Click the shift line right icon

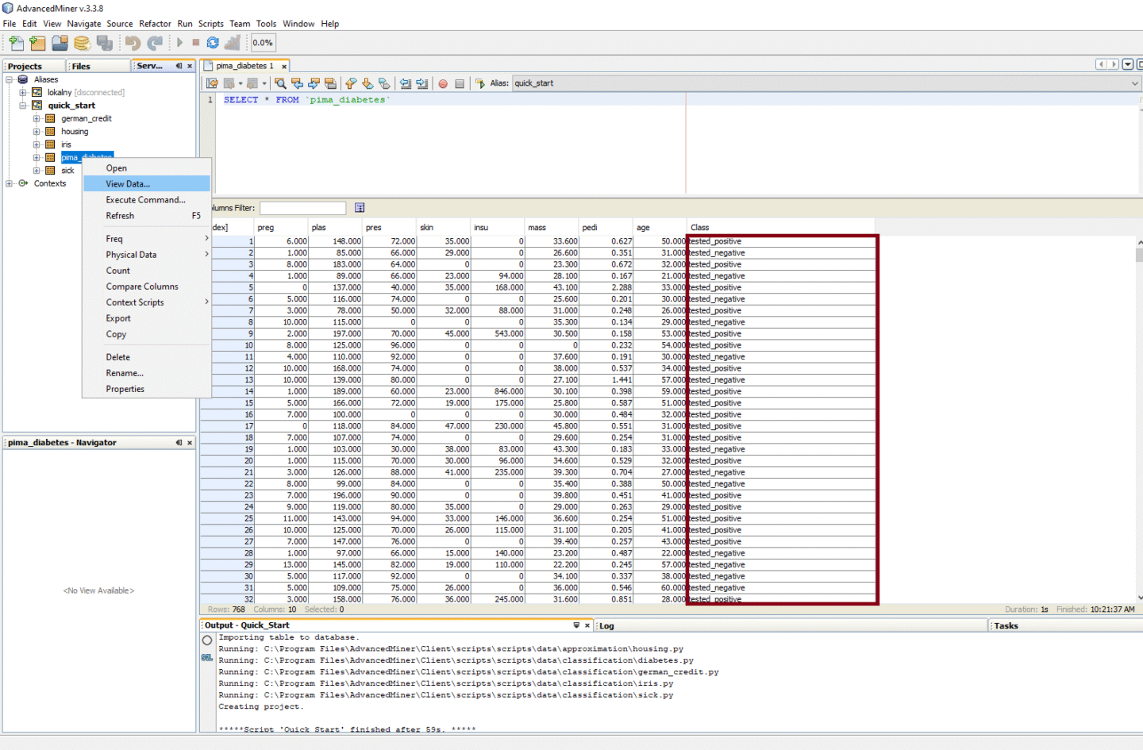pos(421,83)
